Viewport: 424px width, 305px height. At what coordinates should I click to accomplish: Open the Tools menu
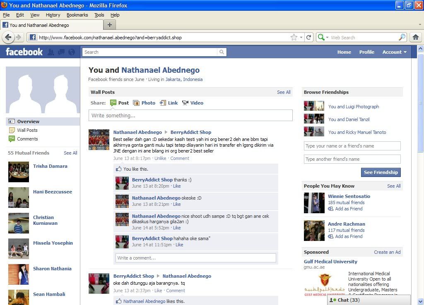pyautogui.click(x=99, y=15)
